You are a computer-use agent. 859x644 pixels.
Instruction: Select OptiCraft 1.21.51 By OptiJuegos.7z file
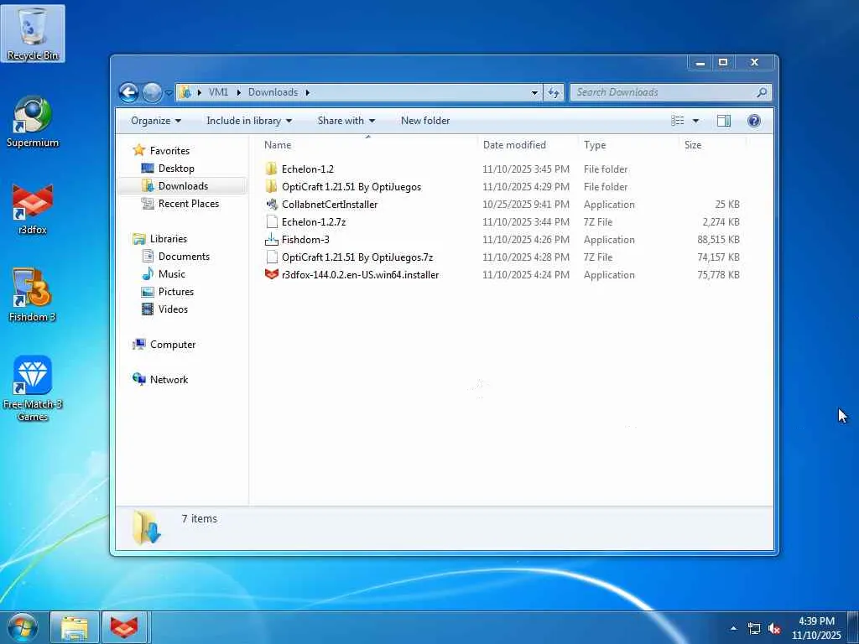tap(357, 257)
